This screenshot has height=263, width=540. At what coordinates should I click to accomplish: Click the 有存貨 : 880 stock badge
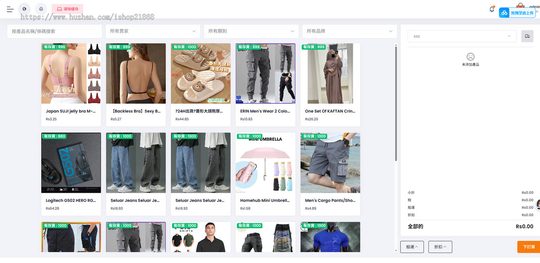[x=54, y=136]
